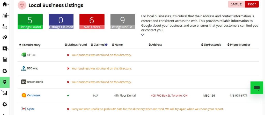Click the green Listings Found tile

coord(30,21)
